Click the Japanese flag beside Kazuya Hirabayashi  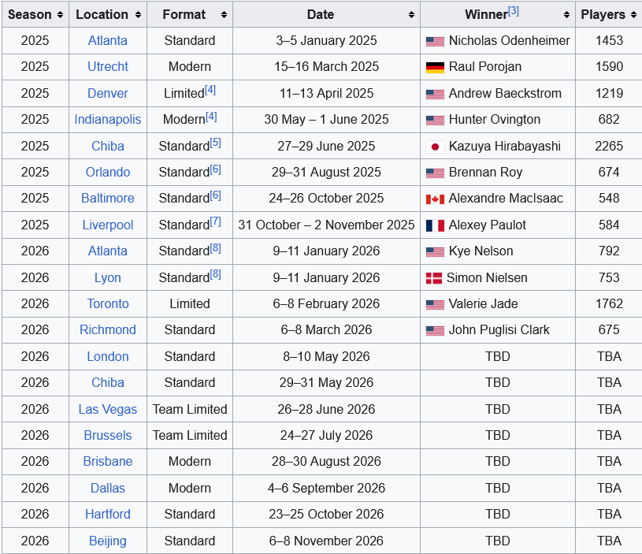[x=435, y=147]
